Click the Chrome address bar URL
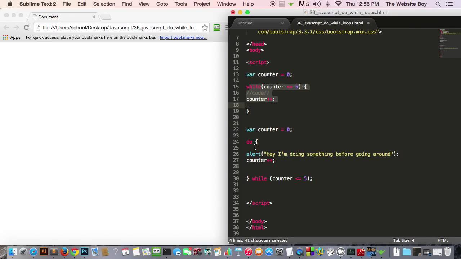Image resolution: width=461 pixels, height=259 pixels. pyautogui.click(x=120, y=28)
